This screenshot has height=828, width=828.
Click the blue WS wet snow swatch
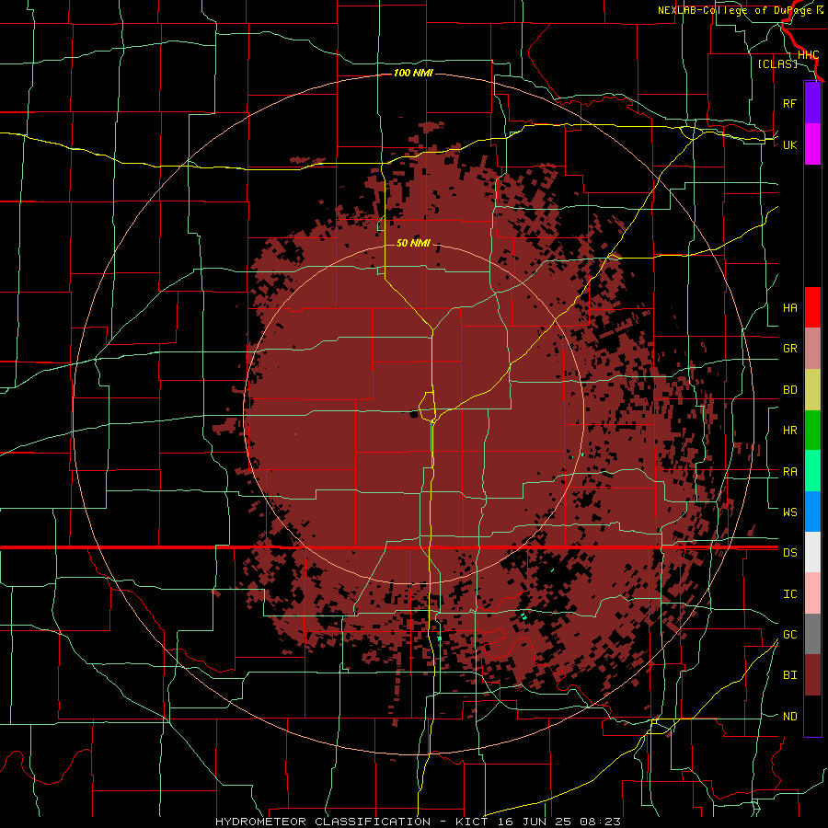pyautogui.click(x=812, y=512)
